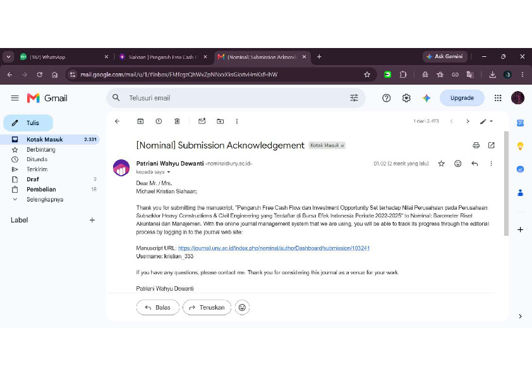532x376 pixels.
Task: Print the email using printer icon
Action: pos(476,145)
